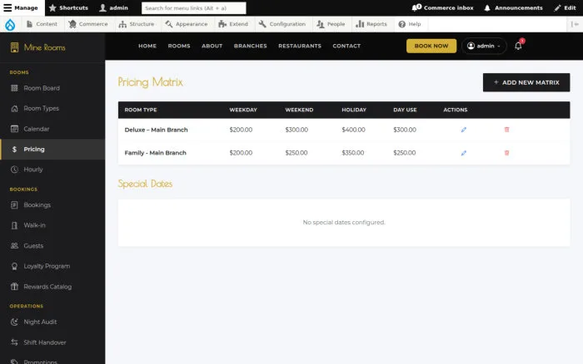Viewport: 583px width, 364px height.
Task: Select 'Deluxe - Main Branch' room type text
Action: click(x=157, y=130)
